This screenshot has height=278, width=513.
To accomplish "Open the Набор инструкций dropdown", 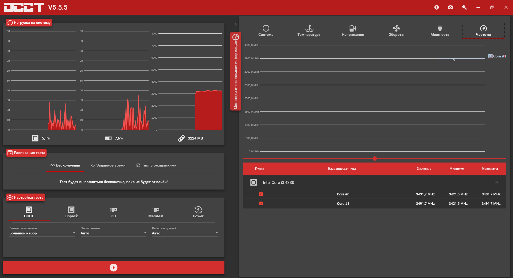I will (x=185, y=233).
